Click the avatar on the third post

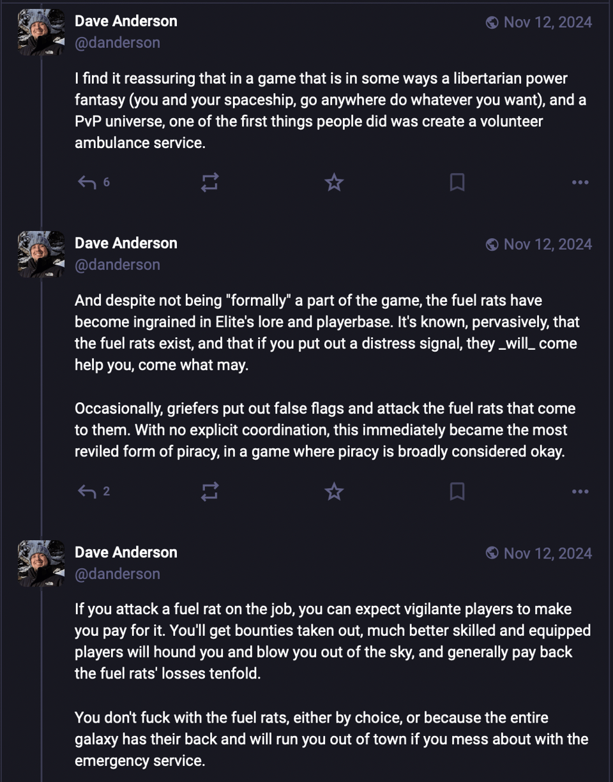pyautogui.click(x=42, y=563)
